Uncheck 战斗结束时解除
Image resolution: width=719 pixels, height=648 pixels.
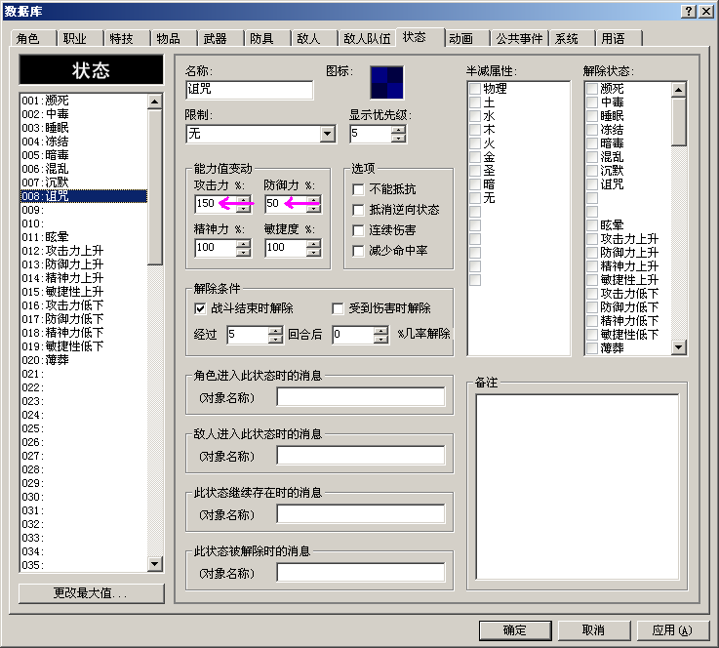coord(200,308)
